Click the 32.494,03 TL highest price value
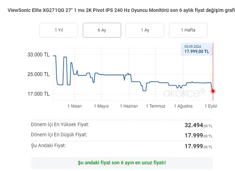235x171 pixels. (x=198, y=125)
